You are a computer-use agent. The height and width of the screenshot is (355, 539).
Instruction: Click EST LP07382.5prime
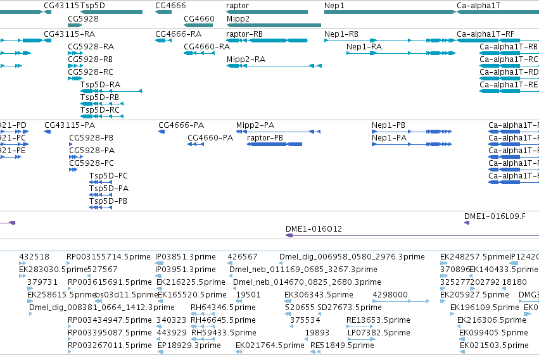tap(379, 333)
